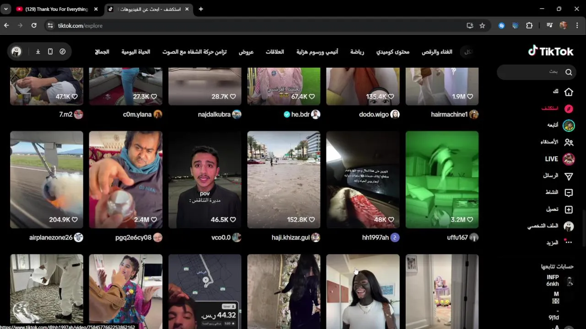Select the محتوى كوميدي category tab

(393, 52)
